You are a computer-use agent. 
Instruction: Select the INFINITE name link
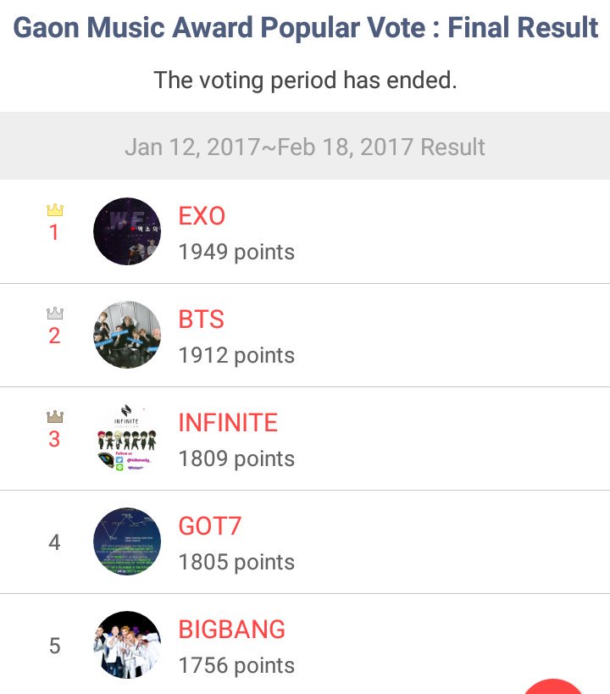point(228,422)
